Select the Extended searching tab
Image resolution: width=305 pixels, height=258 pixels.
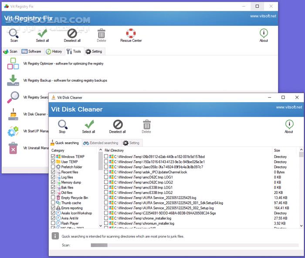pos(101,143)
